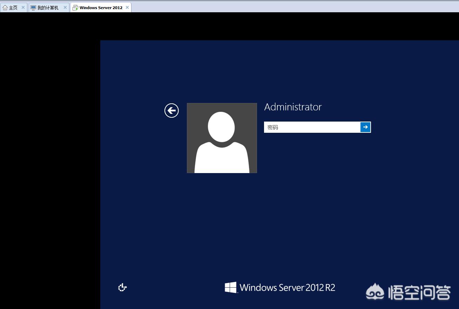Image resolution: width=459 pixels, height=309 pixels.
Task: Click the back arrow beside the user picture
Action: pyautogui.click(x=171, y=111)
